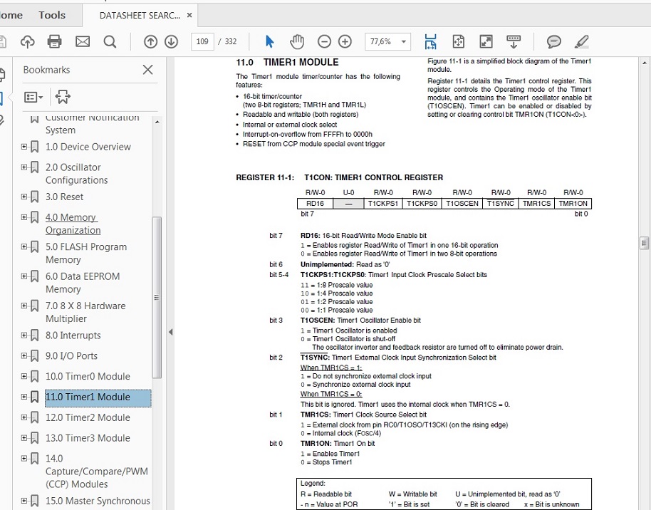
Task: Open the search magnifier tool
Action: (x=110, y=41)
